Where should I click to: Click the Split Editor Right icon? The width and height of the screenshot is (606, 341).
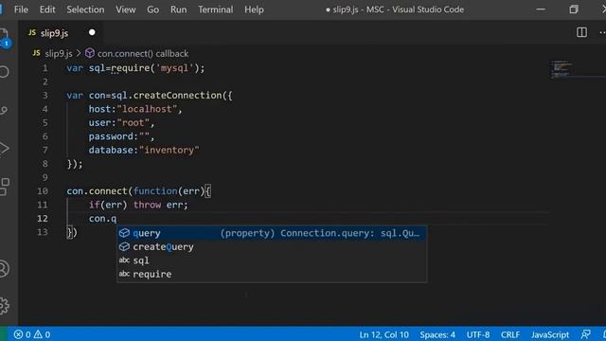[x=581, y=32]
